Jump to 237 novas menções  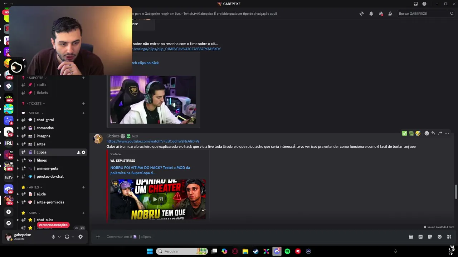point(53,225)
